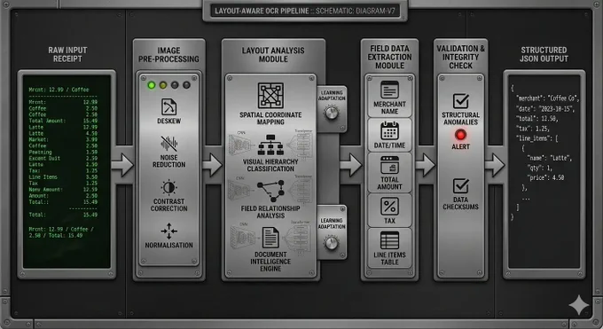Click the arrow into Field Data Extraction
This screenshot has width=603, height=329.
[351, 165]
